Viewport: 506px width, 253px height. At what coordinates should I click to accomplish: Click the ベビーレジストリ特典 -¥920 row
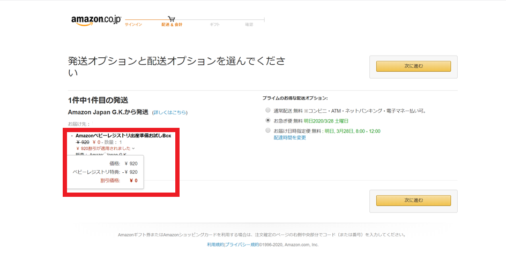click(x=105, y=172)
